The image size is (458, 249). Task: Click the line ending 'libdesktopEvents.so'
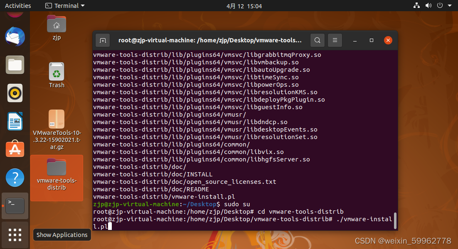click(205, 129)
